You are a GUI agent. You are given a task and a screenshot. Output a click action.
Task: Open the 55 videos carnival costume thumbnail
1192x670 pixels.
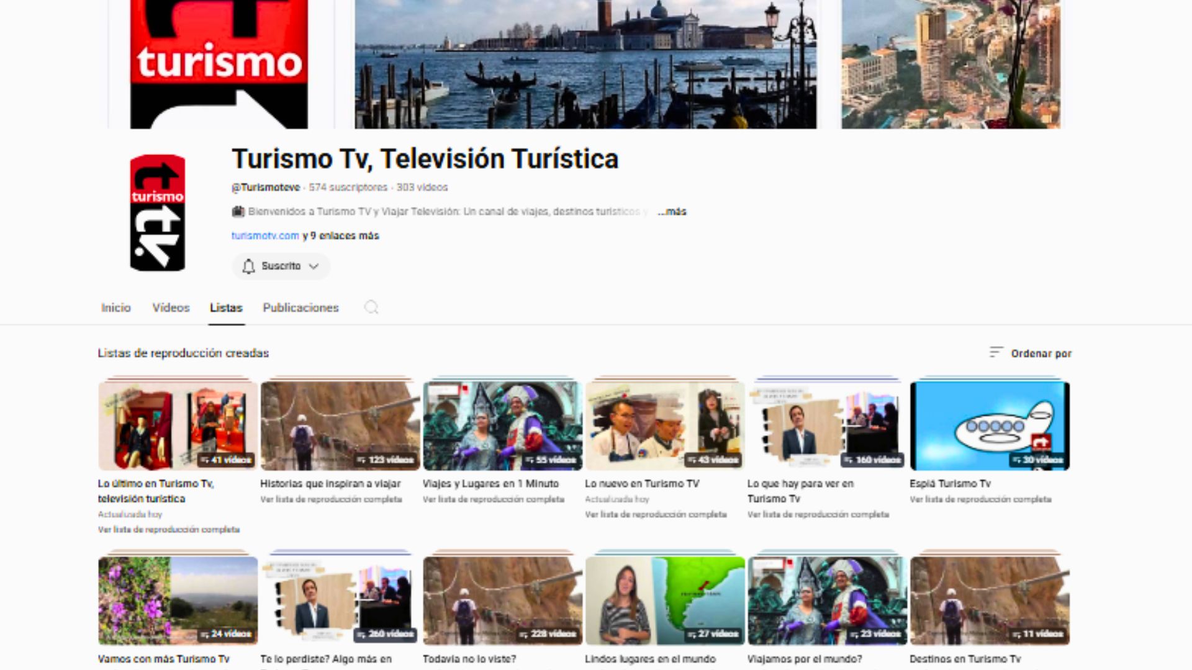point(503,426)
